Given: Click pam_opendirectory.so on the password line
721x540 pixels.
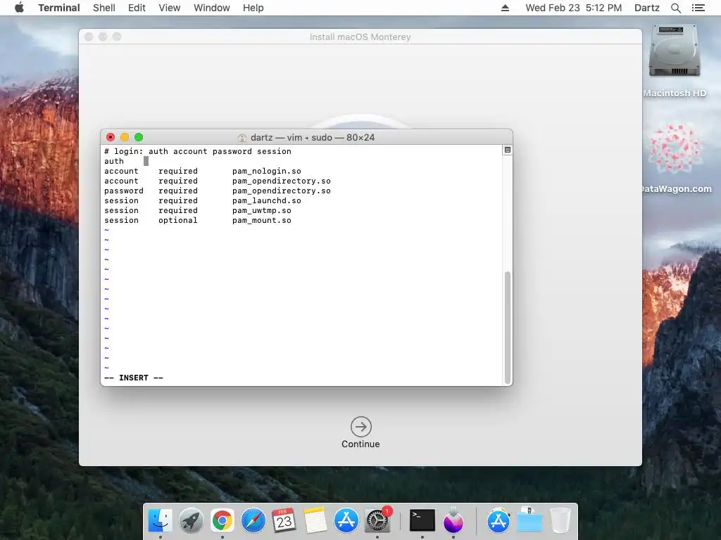Looking at the screenshot, I should click(281, 191).
